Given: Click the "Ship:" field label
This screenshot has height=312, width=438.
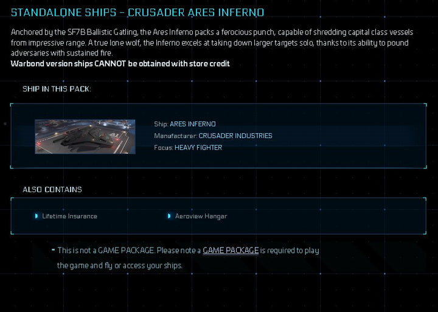Looking at the screenshot, I should coord(161,124).
